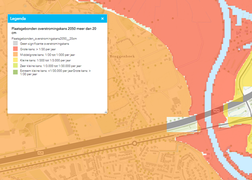Click the Prunuspark street label
The image size is (252, 180).
coord(125,155)
